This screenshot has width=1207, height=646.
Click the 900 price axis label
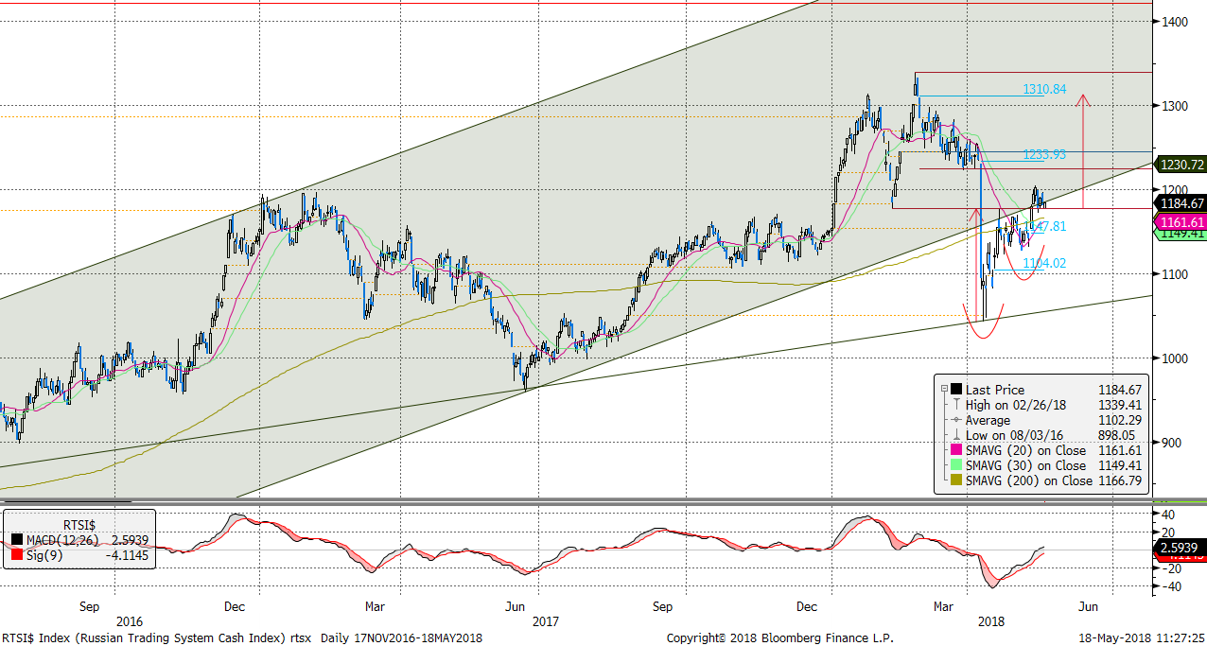point(1173,443)
